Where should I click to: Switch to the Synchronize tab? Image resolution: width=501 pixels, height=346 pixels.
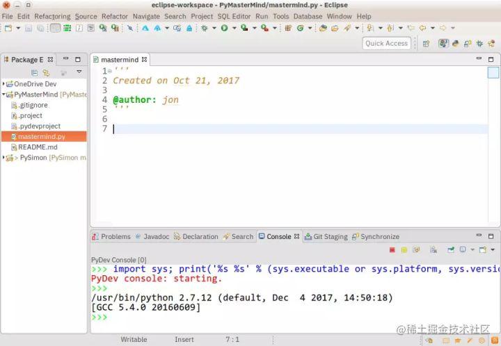click(376, 237)
